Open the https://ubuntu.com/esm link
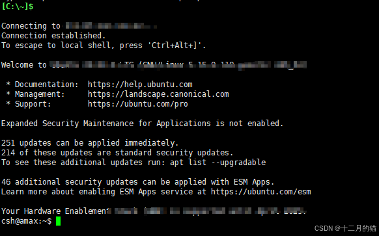This screenshot has width=379, height=236. point(260,192)
